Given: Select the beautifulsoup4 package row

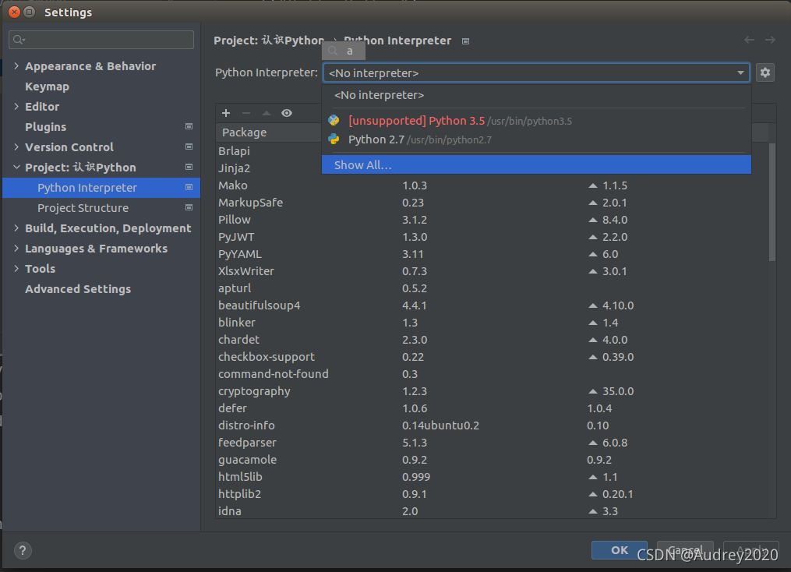Looking at the screenshot, I should (492, 305).
